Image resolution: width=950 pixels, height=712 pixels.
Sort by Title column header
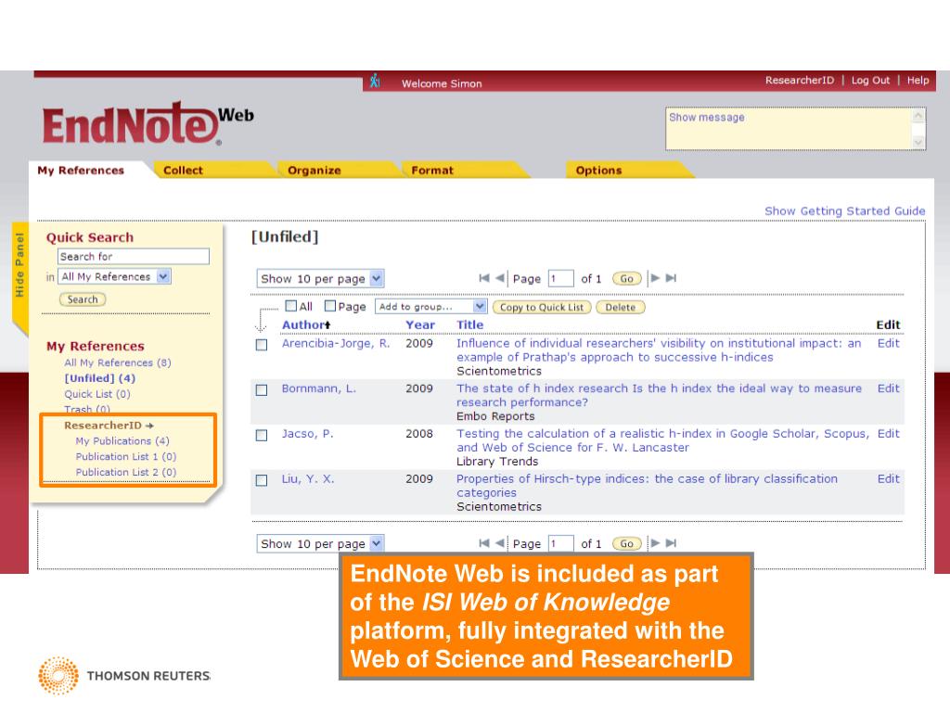click(x=469, y=325)
